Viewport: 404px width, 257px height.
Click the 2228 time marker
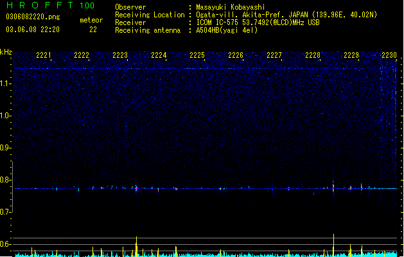coord(313,55)
